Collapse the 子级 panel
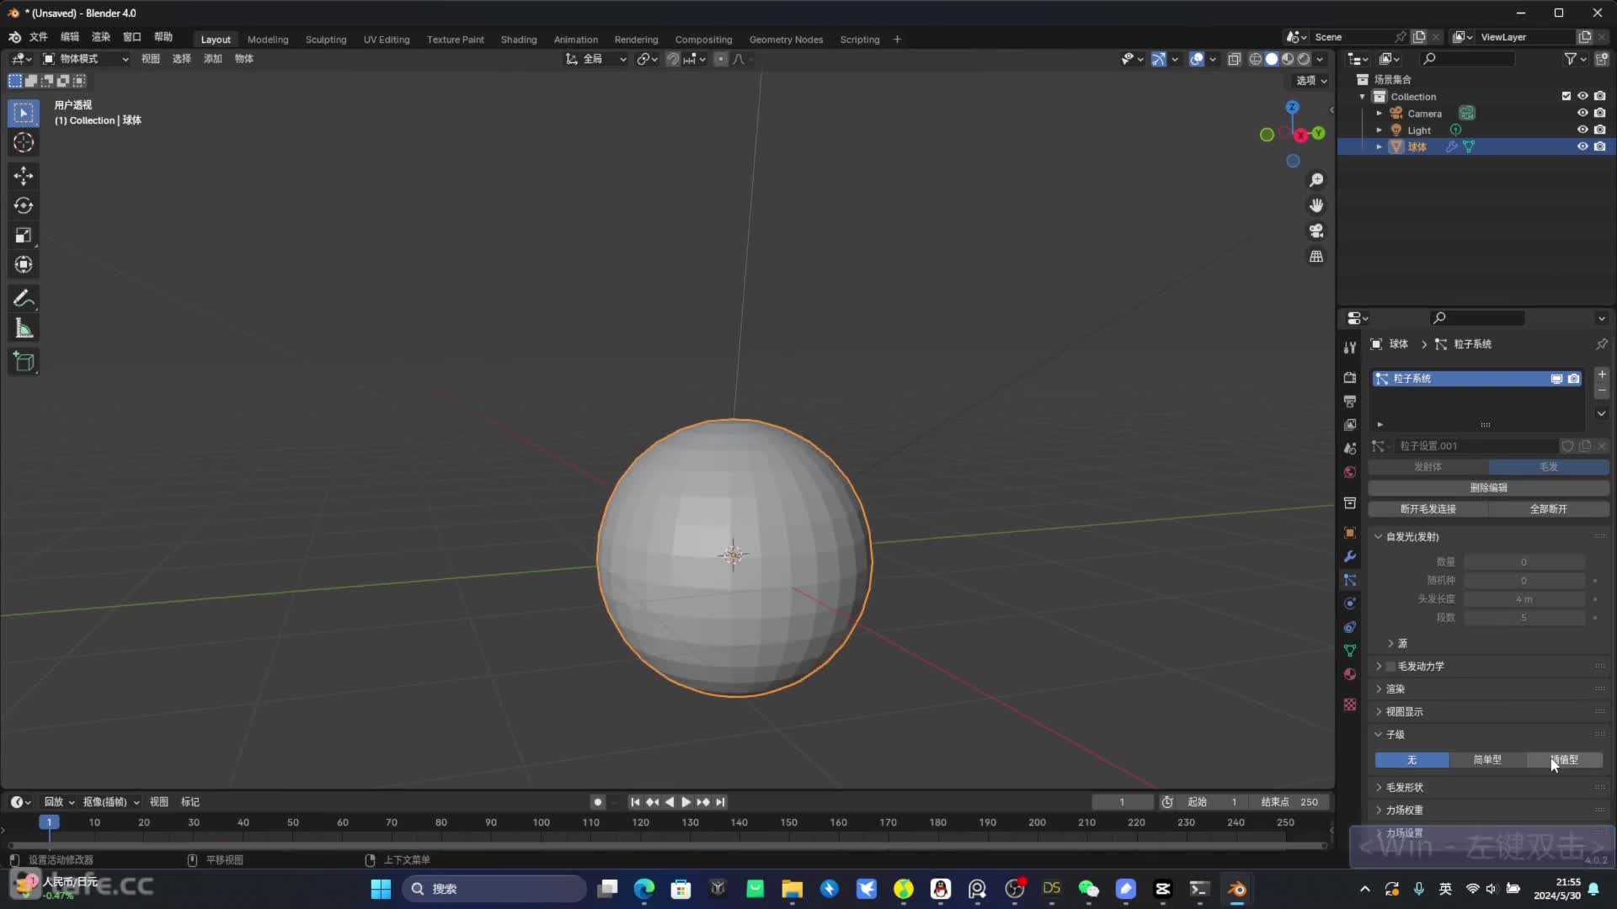The image size is (1617, 909). 1395,734
